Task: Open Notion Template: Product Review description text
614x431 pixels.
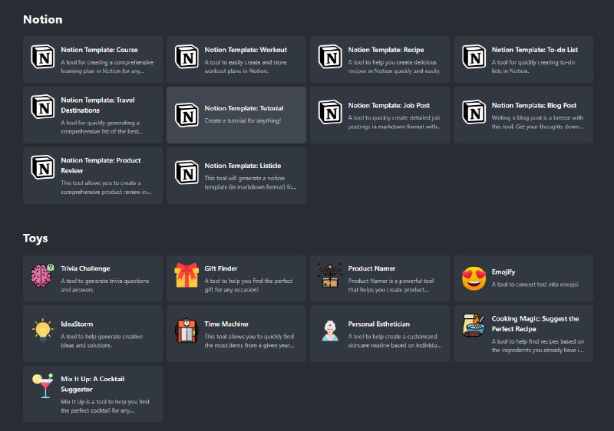Action: pyautogui.click(x=106, y=188)
